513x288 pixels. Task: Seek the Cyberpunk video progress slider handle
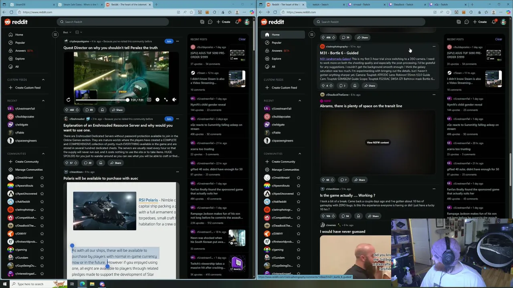click(127, 100)
